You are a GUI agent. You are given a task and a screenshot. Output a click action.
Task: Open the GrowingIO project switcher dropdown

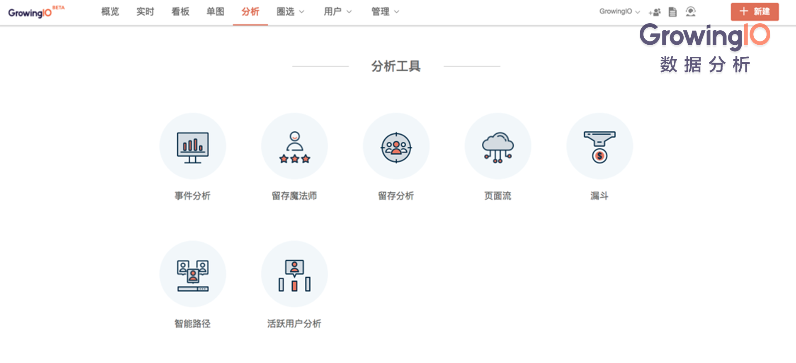[x=619, y=12]
